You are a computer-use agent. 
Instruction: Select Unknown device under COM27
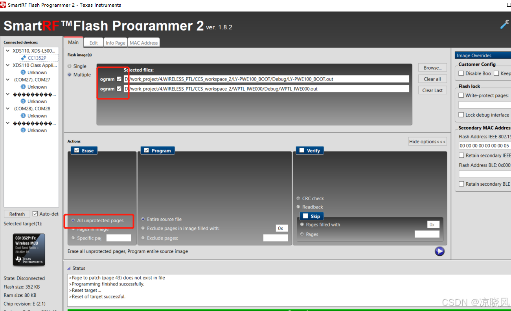point(37,87)
